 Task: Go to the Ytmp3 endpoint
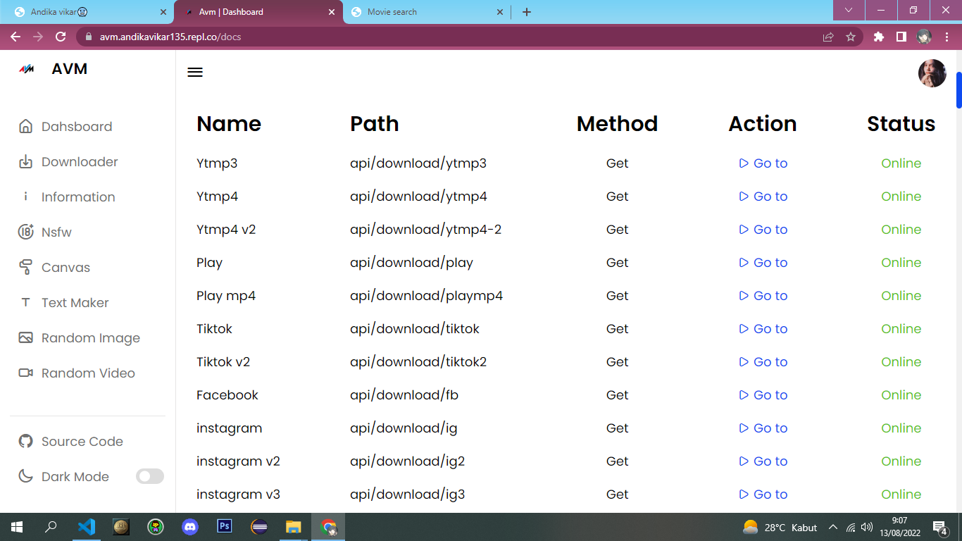coord(763,163)
